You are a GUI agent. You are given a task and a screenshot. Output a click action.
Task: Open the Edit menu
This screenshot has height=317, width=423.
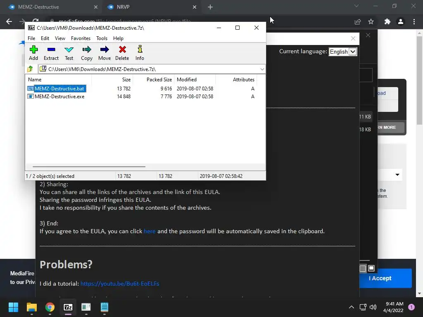(x=45, y=38)
